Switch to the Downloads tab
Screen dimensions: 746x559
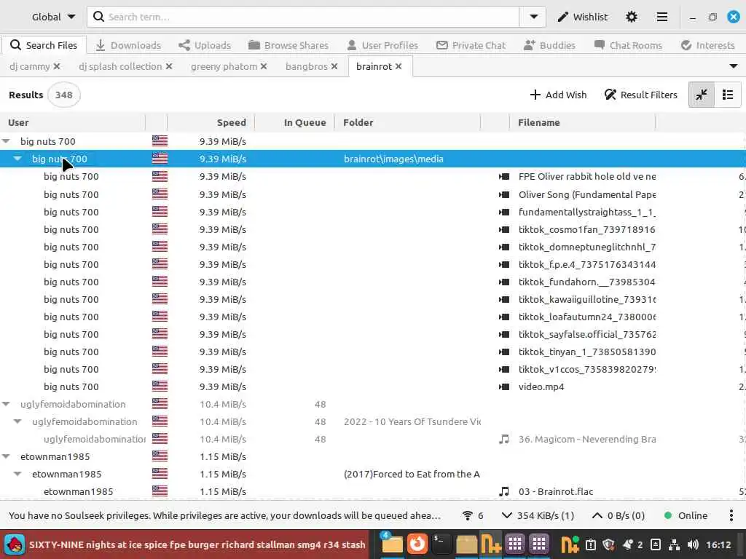point(128,45)
